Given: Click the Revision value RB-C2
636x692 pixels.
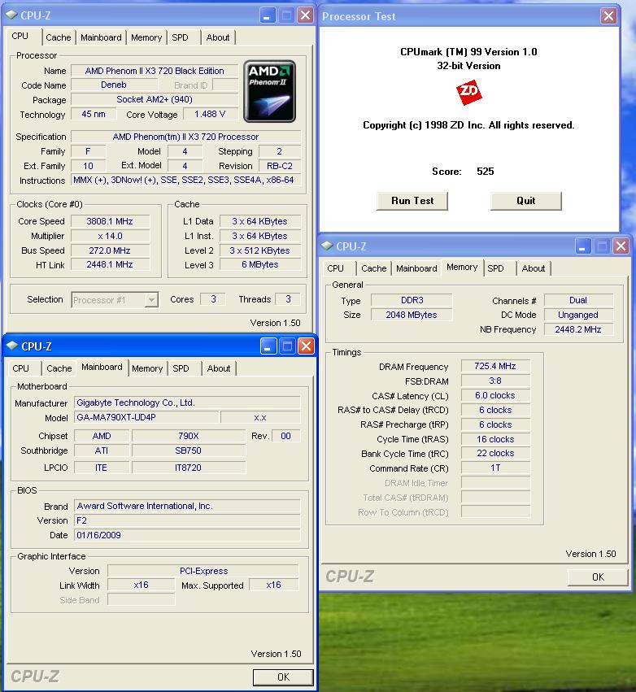Looking at the screenshot, I should click(280, 166).
